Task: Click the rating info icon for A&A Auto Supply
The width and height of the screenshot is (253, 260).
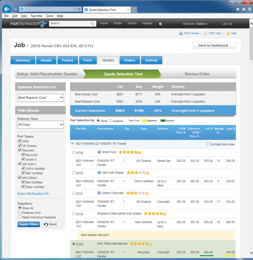Action: click(x=147, y=173)
